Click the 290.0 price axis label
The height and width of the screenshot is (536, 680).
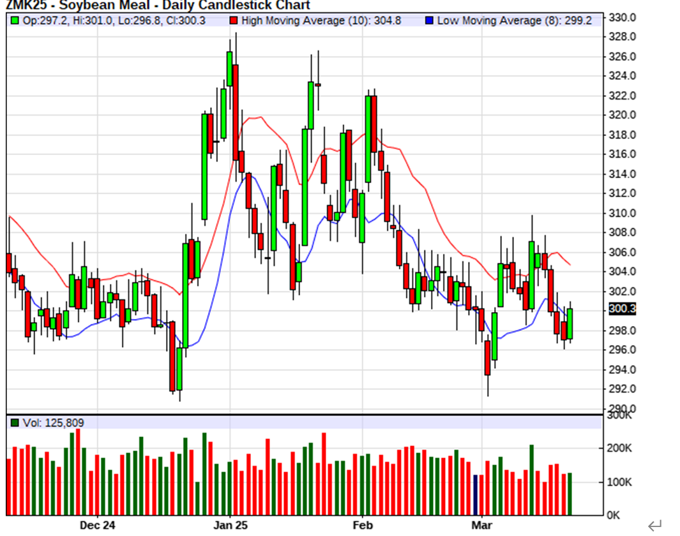point(622,408)
